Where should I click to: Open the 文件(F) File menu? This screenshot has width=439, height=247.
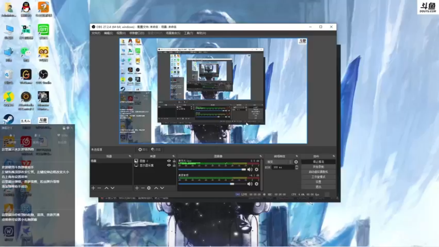pyautogui.click(x=96, y=33)
